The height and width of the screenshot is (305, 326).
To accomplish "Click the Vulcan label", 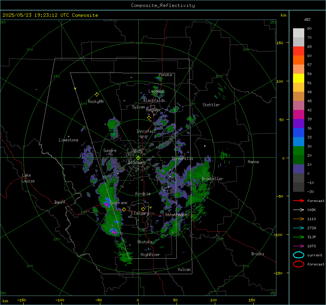I will coord(184,269).
